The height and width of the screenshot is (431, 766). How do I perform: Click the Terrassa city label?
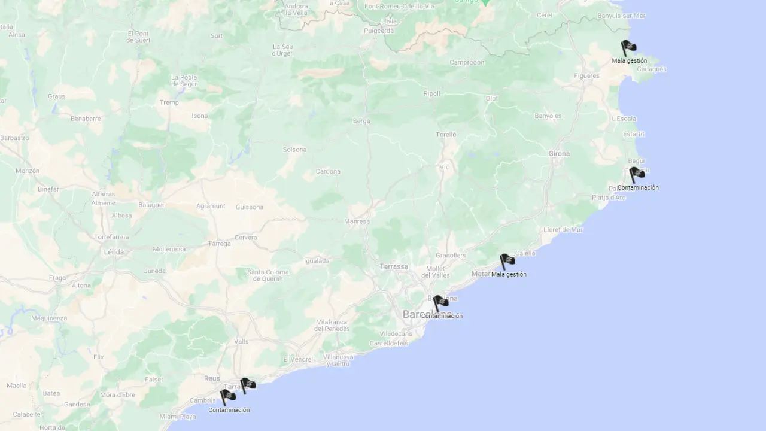[x=394, y=267]
